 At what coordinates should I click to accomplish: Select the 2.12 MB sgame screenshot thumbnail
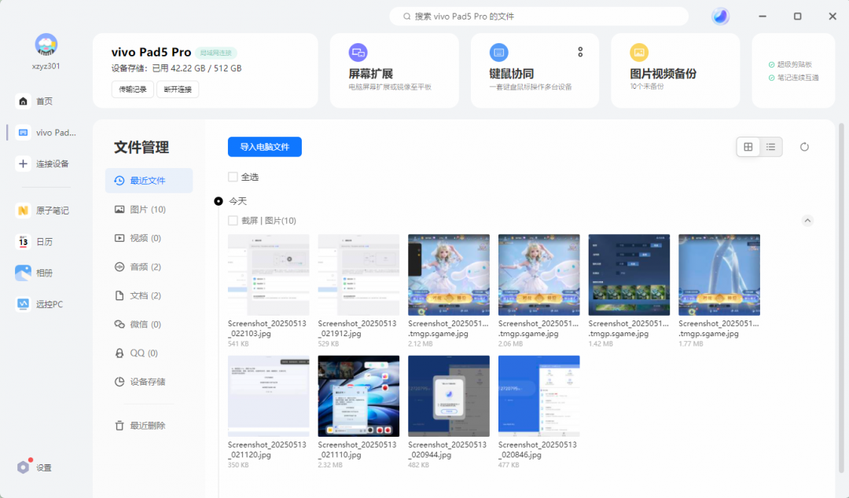pos(449,274)
